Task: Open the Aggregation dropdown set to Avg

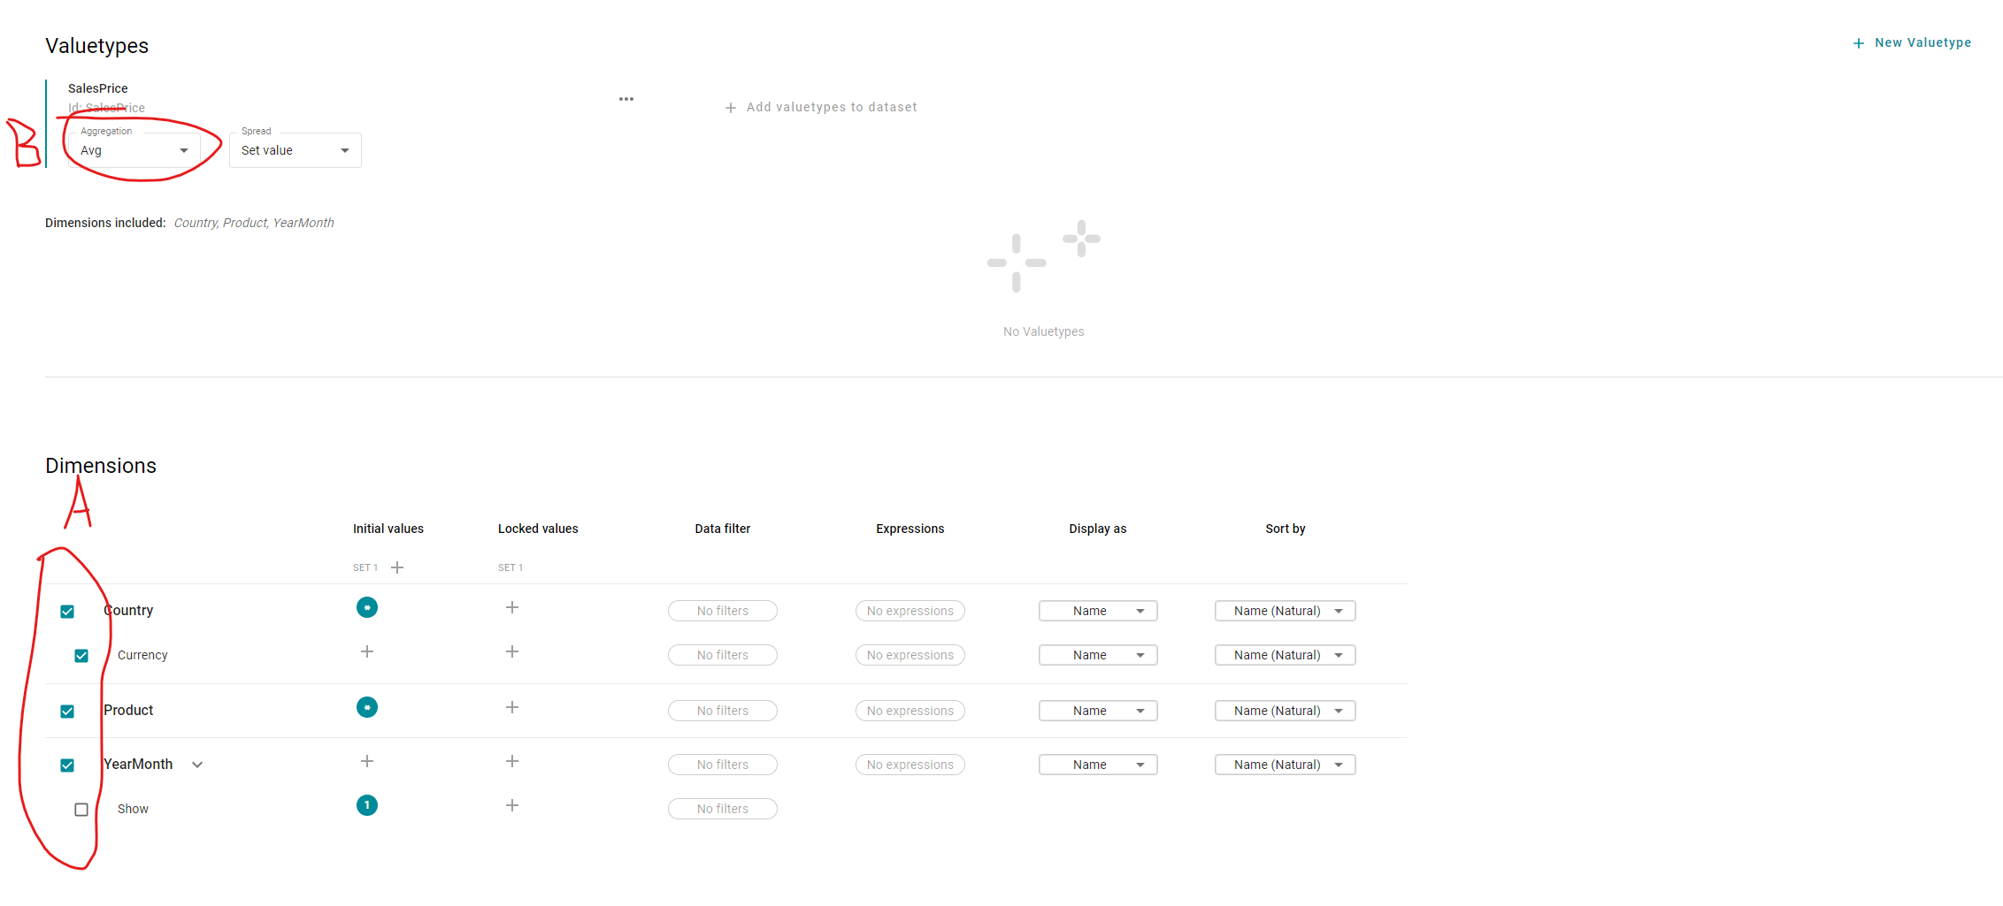Action: 134,150
